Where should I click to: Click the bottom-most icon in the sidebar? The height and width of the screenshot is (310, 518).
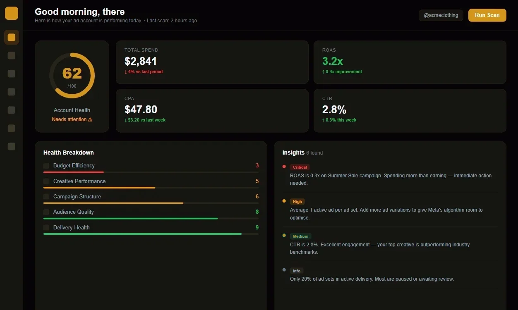[11, 146]
